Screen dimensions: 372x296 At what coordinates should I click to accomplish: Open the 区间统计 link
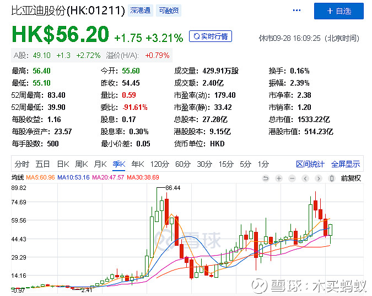[310, 164]
